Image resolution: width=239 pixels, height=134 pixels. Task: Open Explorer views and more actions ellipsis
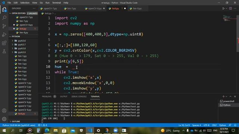[34, 9]
